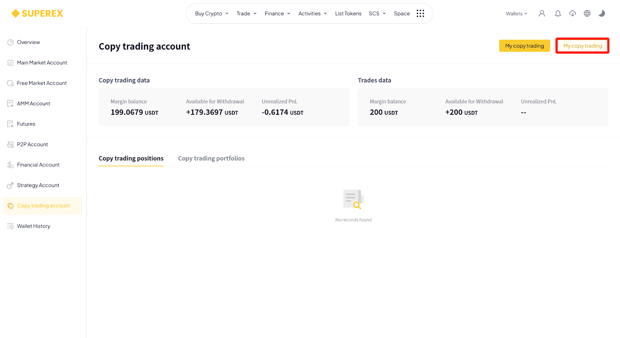
Task: Open the user profile icon
Action: 542,14
